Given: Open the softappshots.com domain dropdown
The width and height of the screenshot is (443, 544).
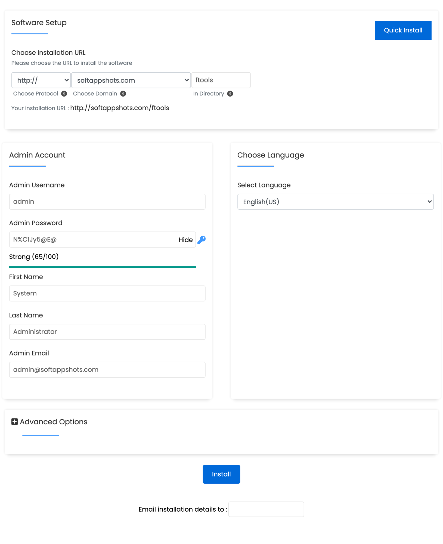Looking at the screenshot, I should pos(131,80).
